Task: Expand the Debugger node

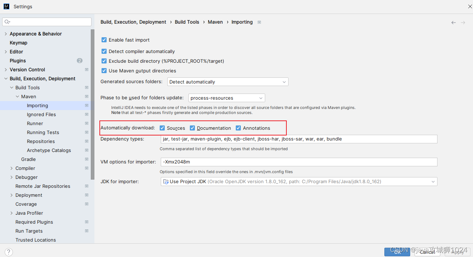Action: (11, 177)
